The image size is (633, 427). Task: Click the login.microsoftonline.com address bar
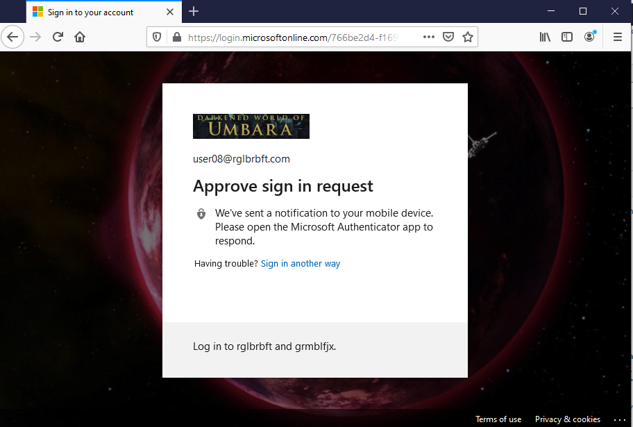point(298,37)
